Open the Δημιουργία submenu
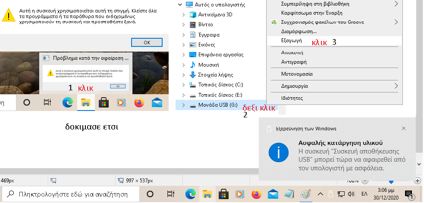Screen dimensions: 424x203 tap(335, 86)
